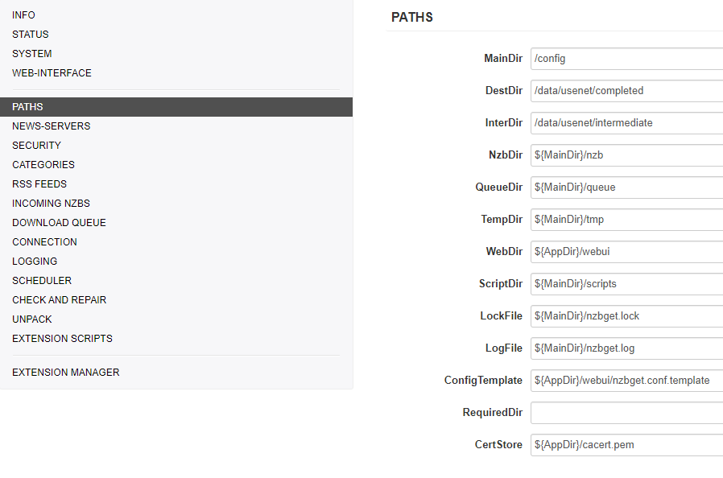Select the ScriptDir input box
Image resolution: width=723 pixels, height=478 pixels.
pos(626,284)
